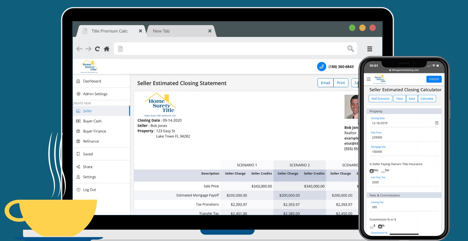Click the $340,000.00 sale price cell
Screen dimensions: 468x241
(314, 186)
